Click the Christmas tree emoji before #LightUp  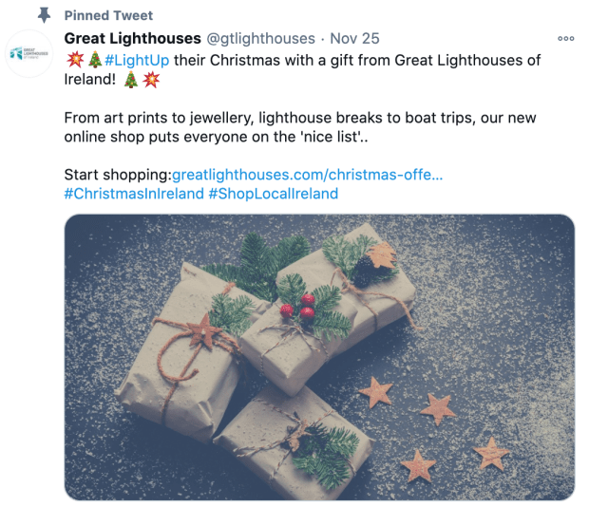[95, 60]
